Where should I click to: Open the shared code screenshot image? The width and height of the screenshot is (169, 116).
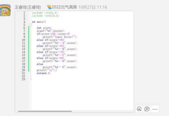coord(74,62)
